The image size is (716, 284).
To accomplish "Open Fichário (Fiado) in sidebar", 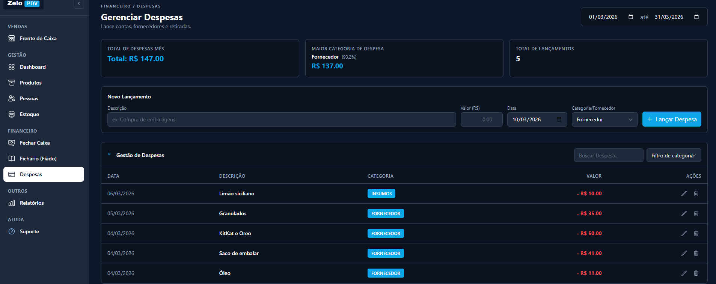I will (x=38, y=159).
